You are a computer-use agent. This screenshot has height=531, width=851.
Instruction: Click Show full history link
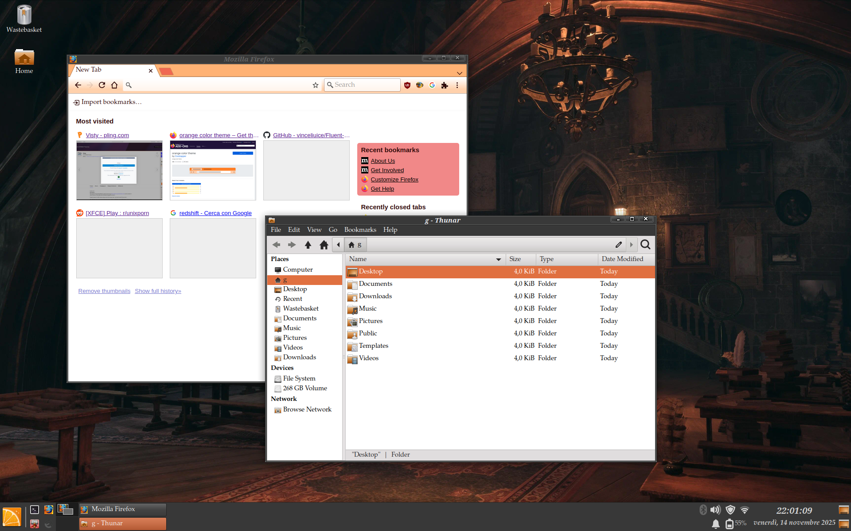coord(158,291)
